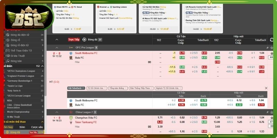Click the Bóng bàn table tennis icon
The height and width of the screenshot is (138, 277).
tap(8, 61)
